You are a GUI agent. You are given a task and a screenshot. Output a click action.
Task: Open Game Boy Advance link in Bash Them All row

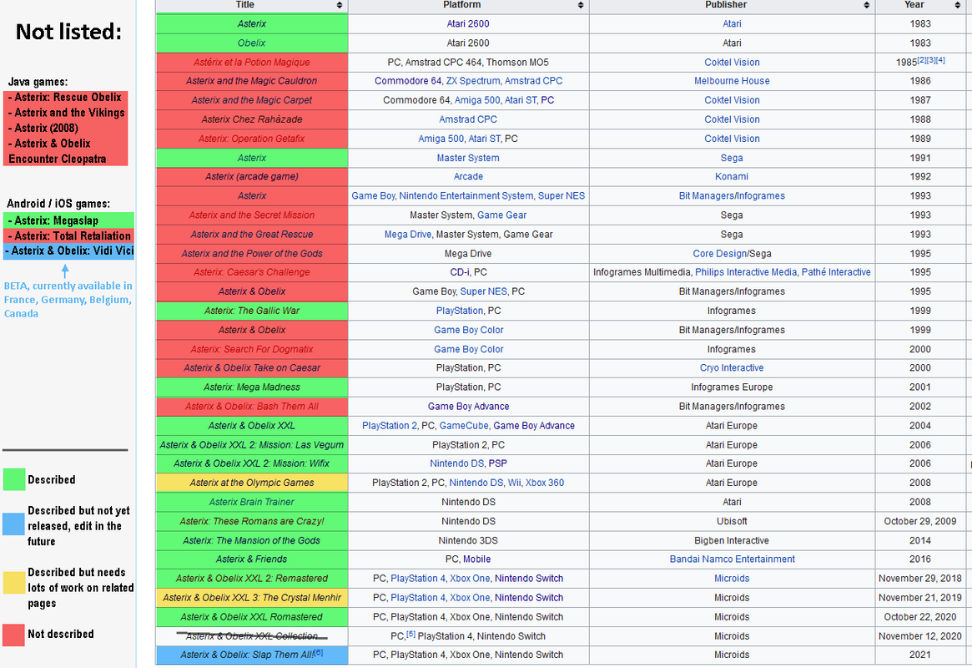pyautogui.click(x=468, y=407)
